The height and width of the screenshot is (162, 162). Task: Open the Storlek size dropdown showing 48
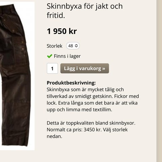pos(73,46)
